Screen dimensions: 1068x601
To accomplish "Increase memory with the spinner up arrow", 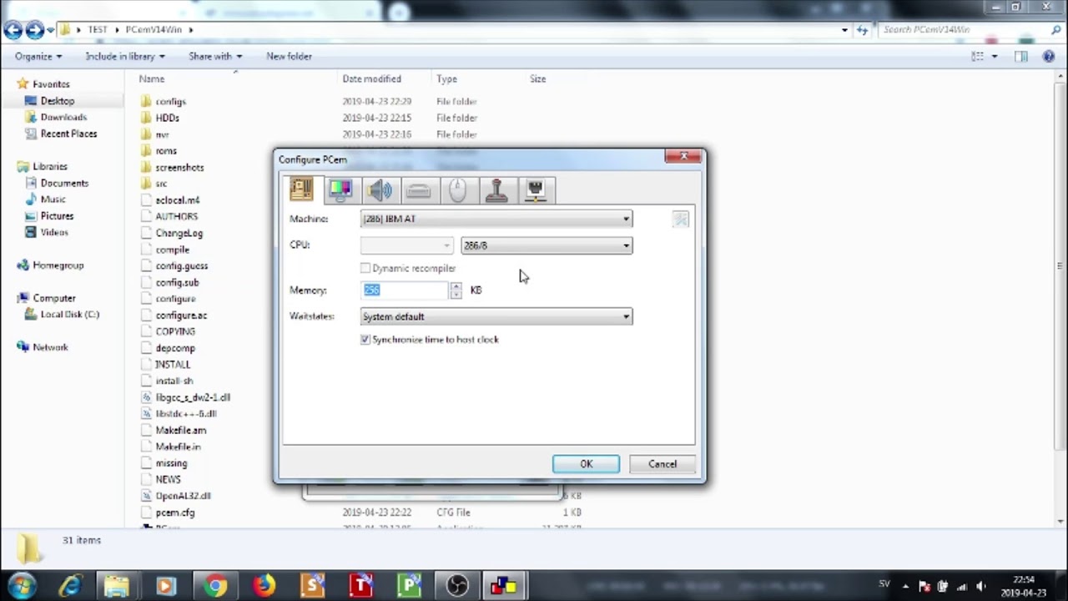I will point(456,285).
